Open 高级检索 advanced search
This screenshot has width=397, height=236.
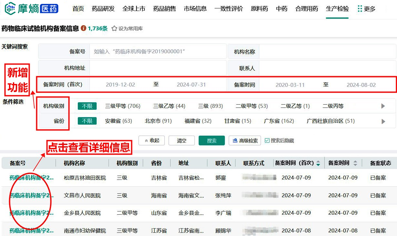245,140
